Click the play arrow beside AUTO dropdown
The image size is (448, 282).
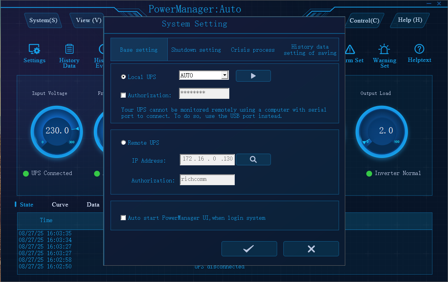253,76
